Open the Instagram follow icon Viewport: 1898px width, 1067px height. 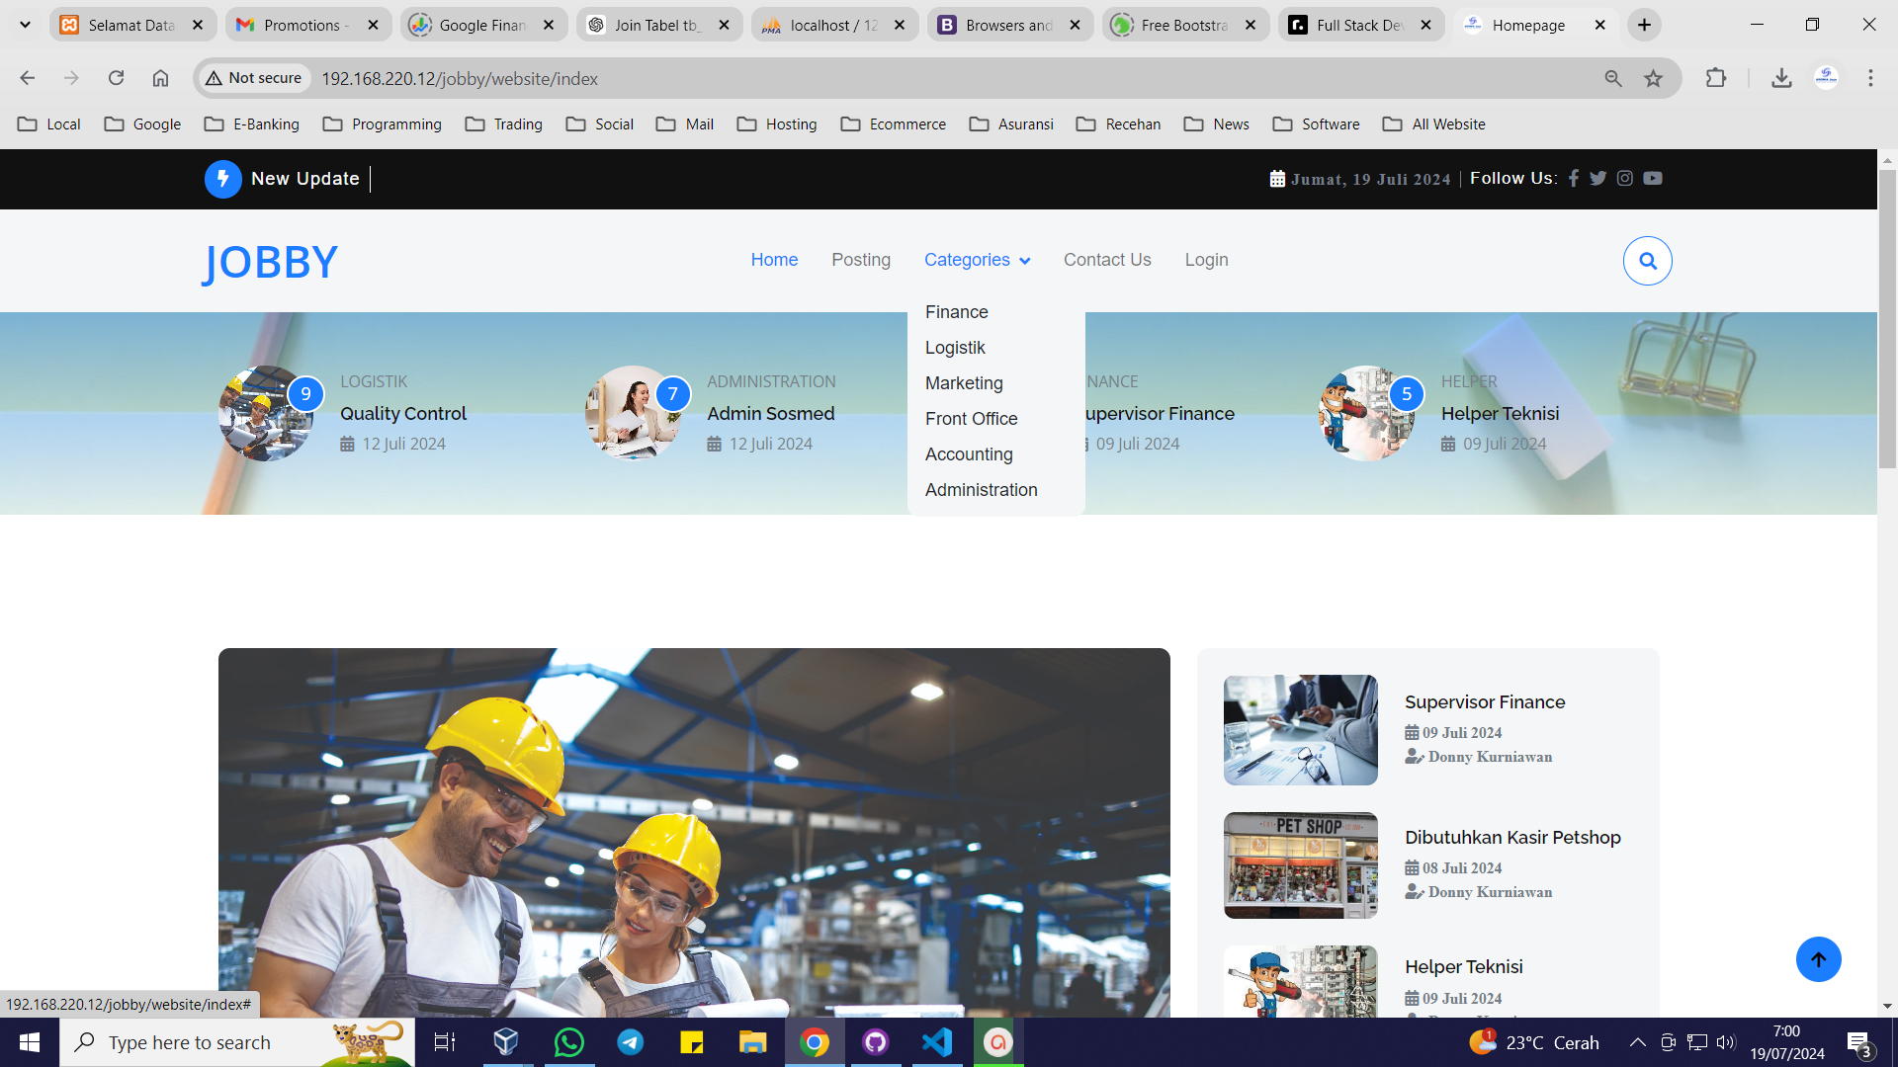pos(1624,179)
